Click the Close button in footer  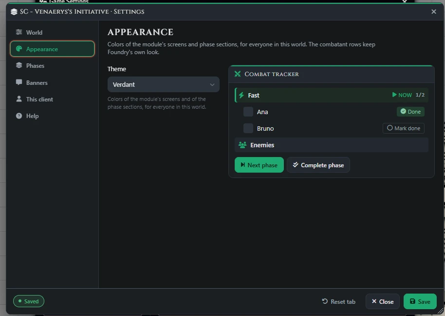(x=383, y=301)
